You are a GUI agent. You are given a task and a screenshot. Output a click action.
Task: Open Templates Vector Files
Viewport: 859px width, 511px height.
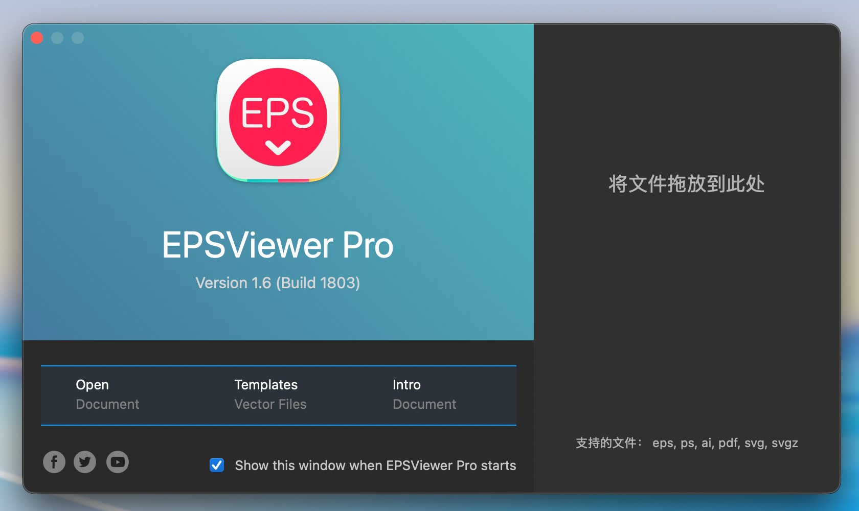click(x=270, y=394)
